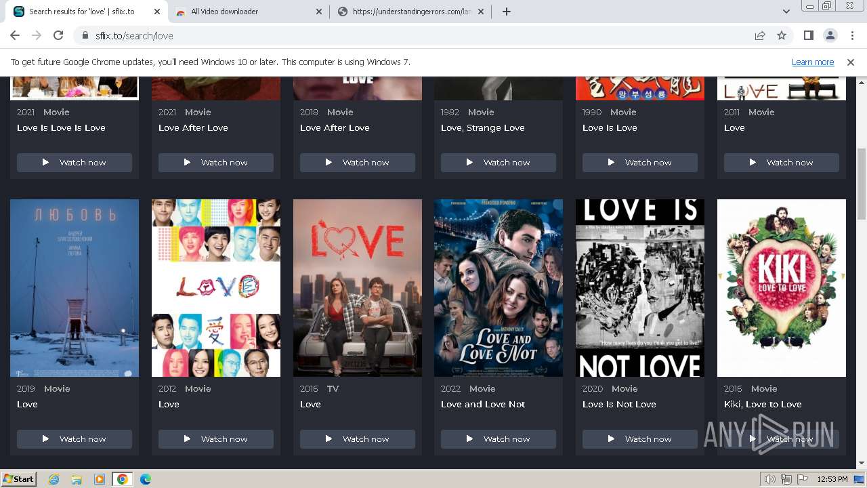Image resolution: width=867 pixels, height=488 pixels.
Task: Watch now for Love, Strange Love
Action: pyautogui.click(x=499, y=163)
